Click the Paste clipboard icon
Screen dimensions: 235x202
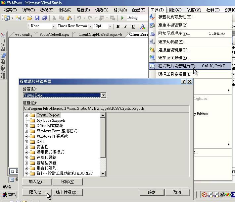(x=70, y=18)
